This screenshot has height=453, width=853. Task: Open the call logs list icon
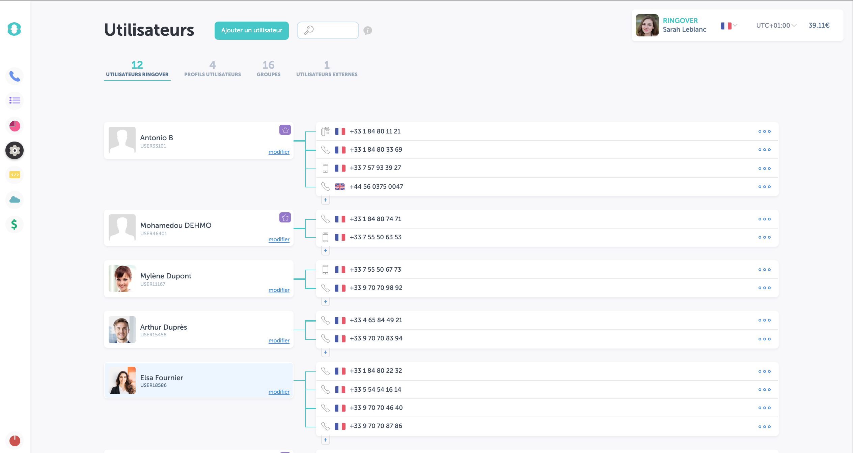click(15, 100)
